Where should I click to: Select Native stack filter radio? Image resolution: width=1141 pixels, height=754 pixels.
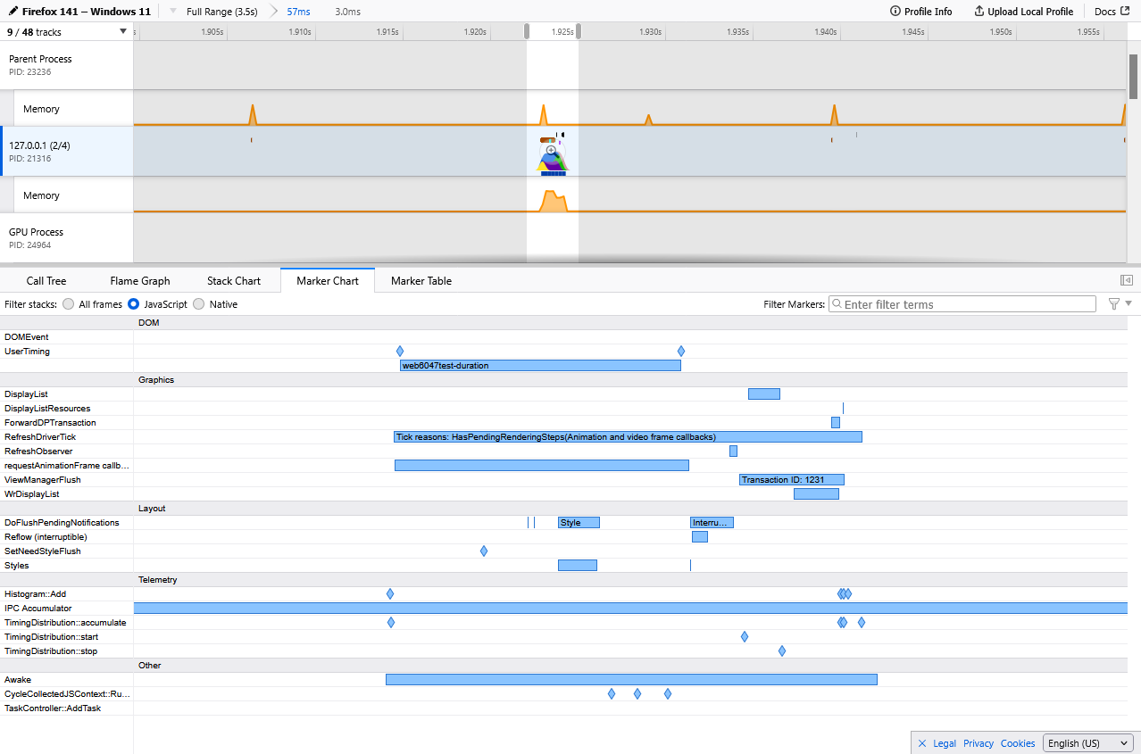tap(199, 304)
